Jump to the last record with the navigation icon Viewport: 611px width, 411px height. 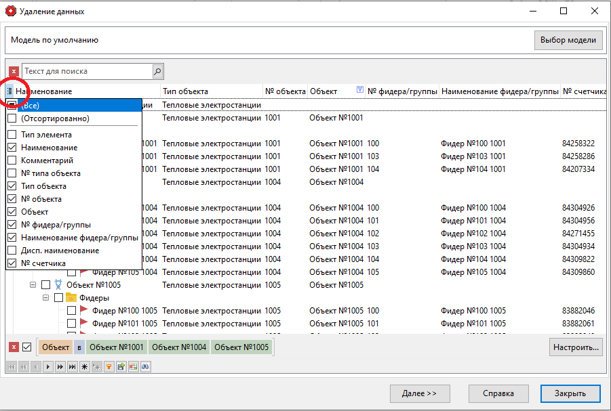click(x=72, y=366)
